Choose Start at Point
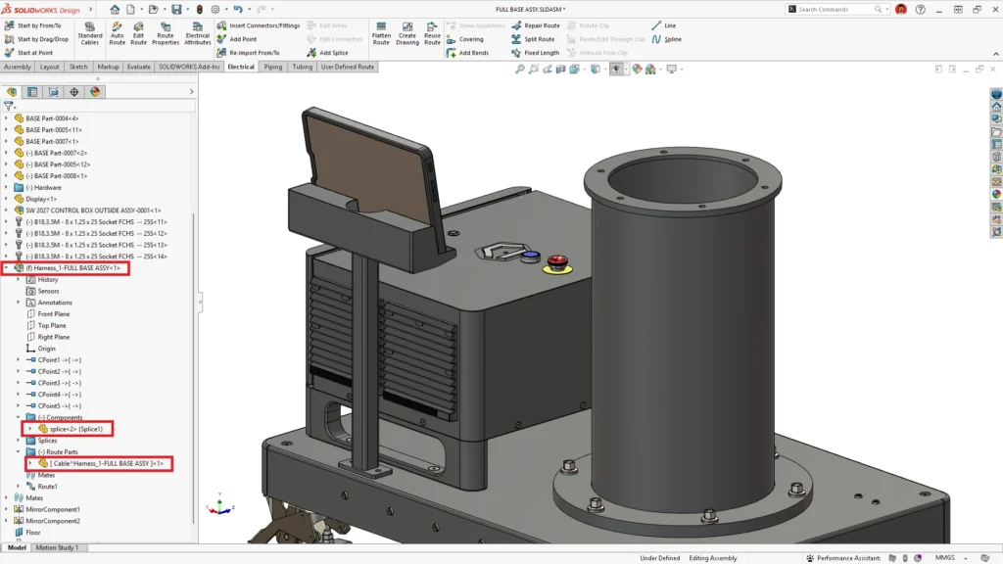Viewport: 1003px width, 564px height. coord(28,53)
